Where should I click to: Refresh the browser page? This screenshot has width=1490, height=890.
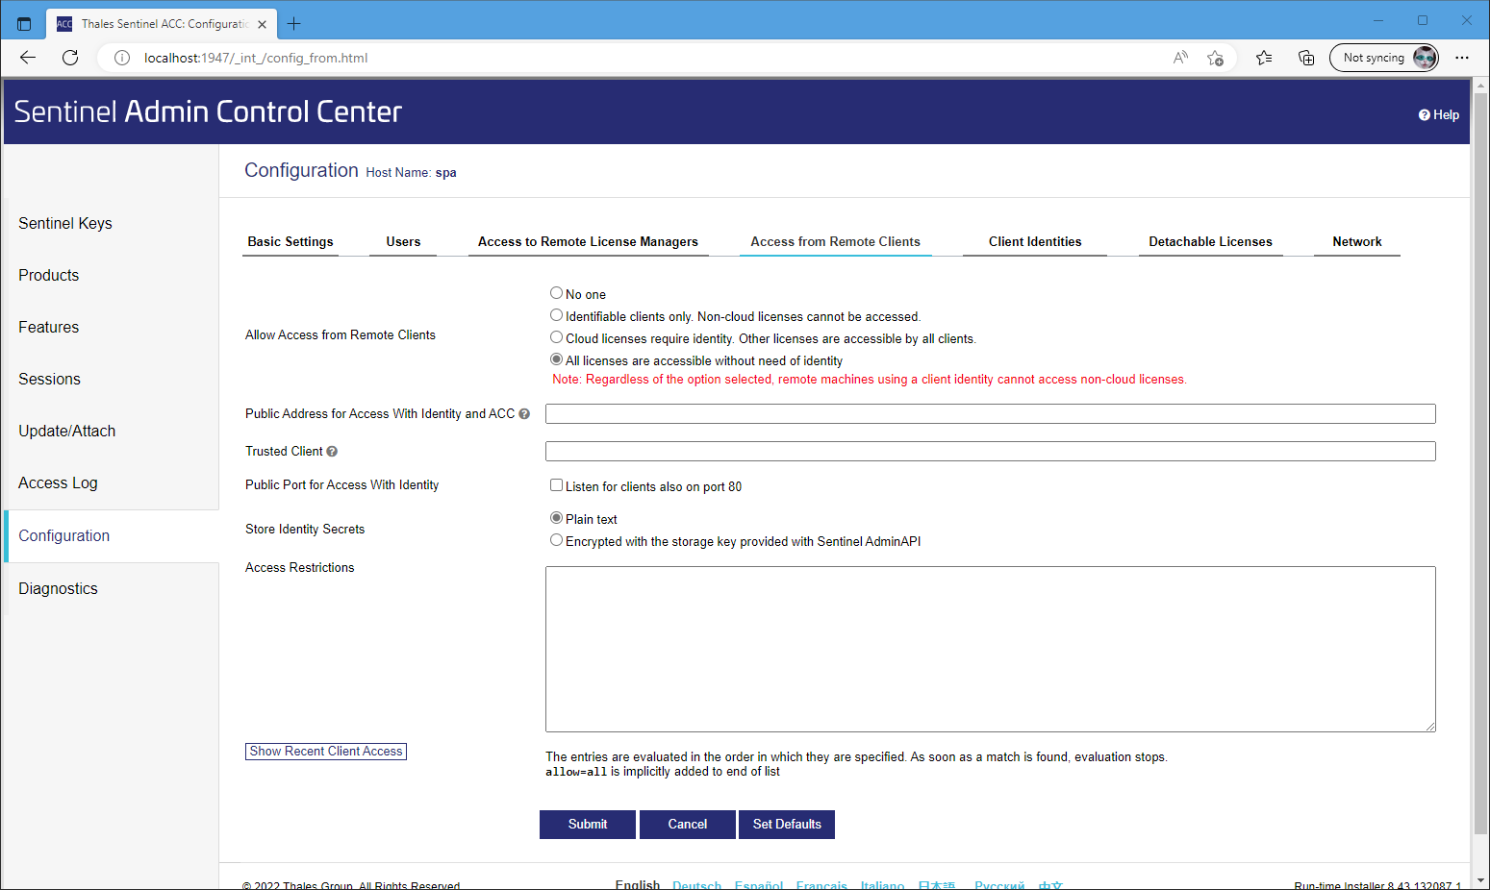[x=70, y=58]
